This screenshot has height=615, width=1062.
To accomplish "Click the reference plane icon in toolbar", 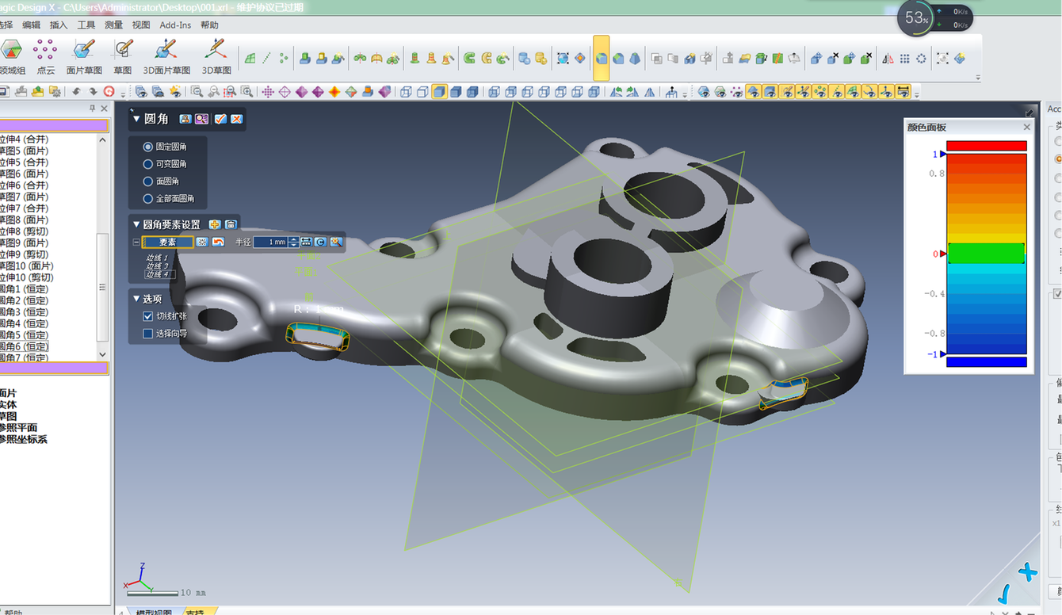I will point(249,58).
